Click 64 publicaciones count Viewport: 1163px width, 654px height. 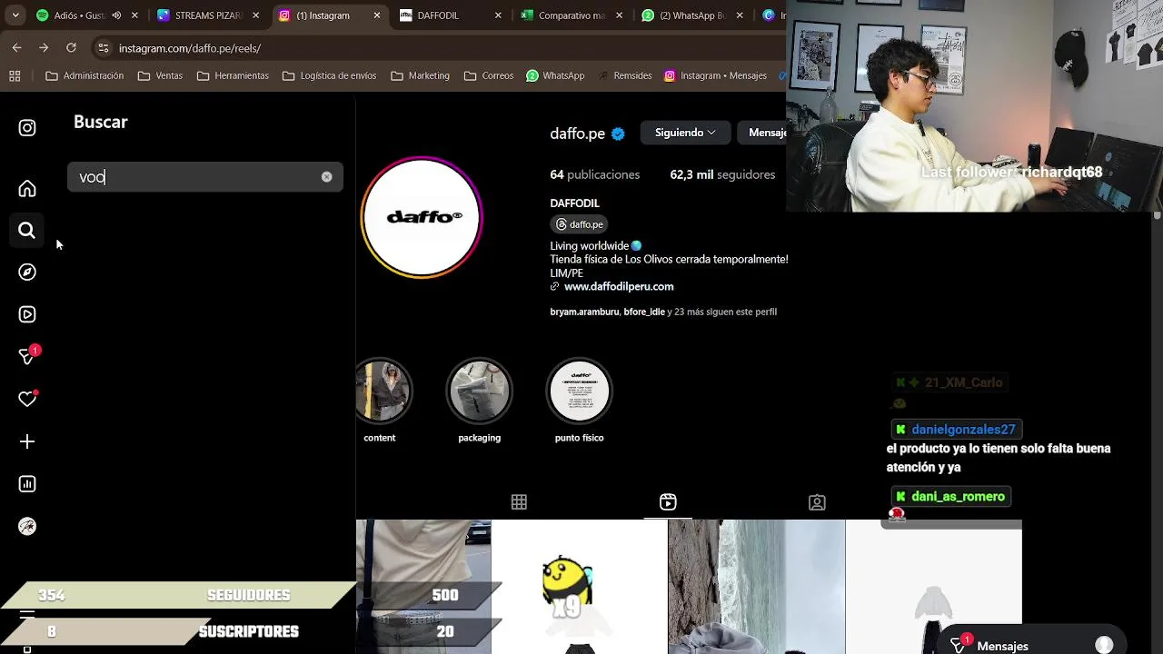pyautogui.click(x=594, y=174)
